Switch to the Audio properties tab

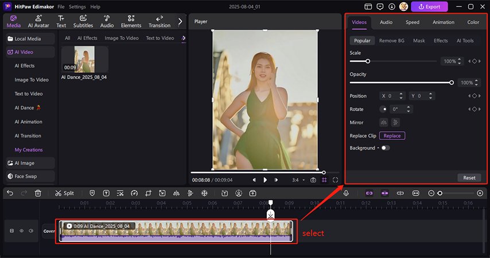click(386, 22)
